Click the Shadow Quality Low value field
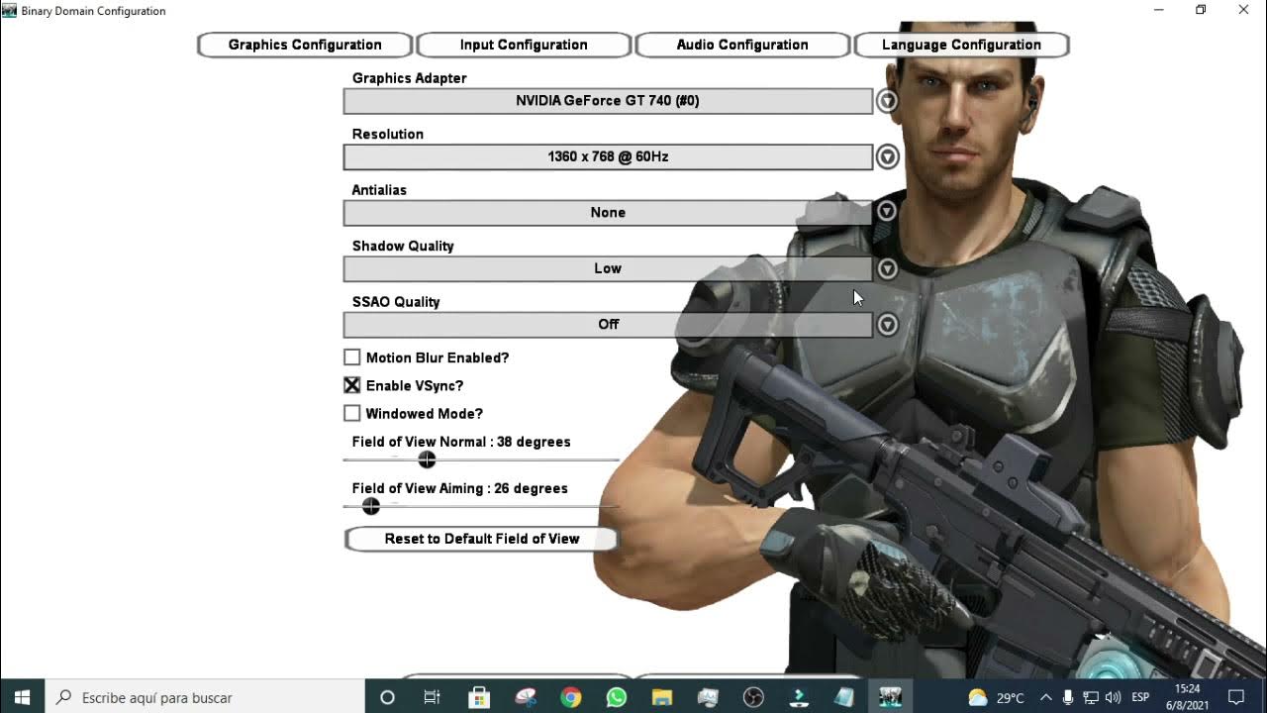This screenshot has width=1267, height=713. coord(608,268)
